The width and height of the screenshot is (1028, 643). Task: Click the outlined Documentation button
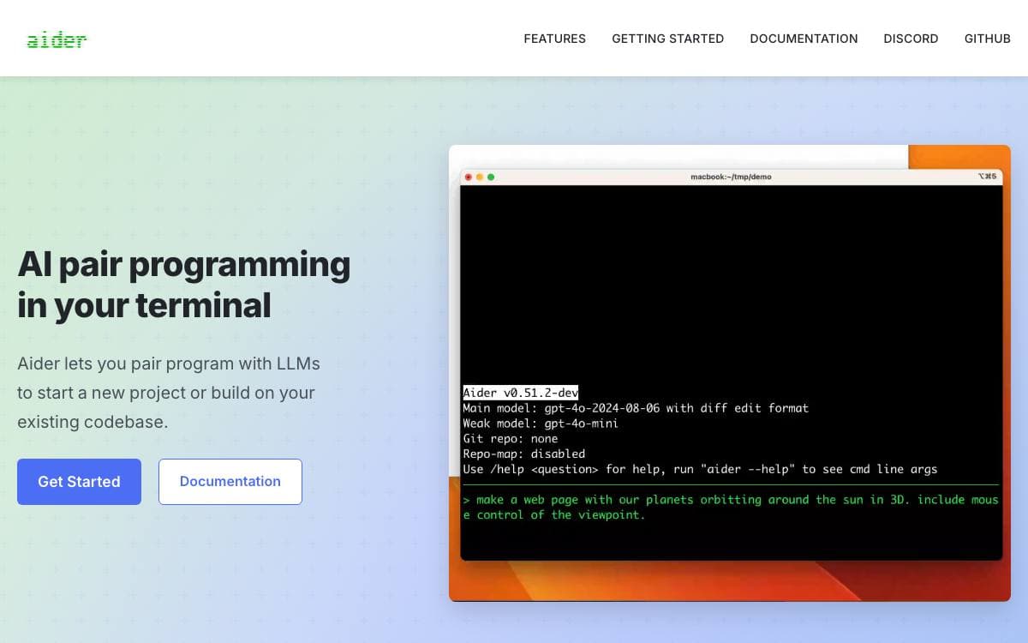(230, 482)
